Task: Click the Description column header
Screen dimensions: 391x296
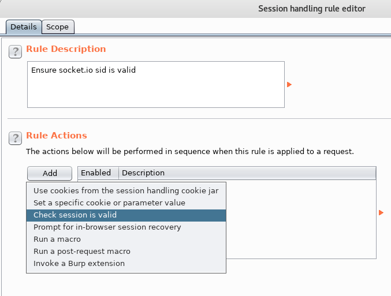Action: [247, 173]
